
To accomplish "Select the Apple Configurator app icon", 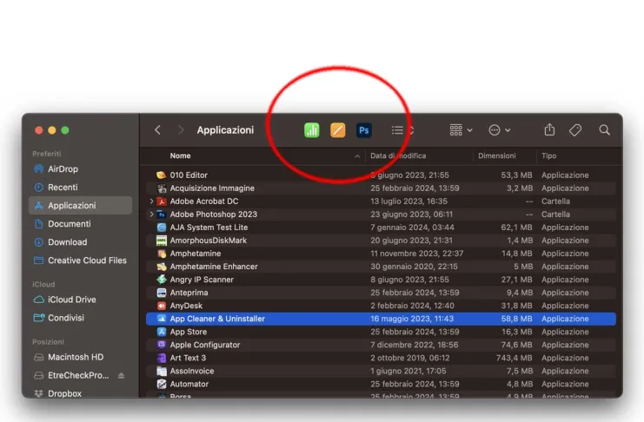I will [162, 345].
